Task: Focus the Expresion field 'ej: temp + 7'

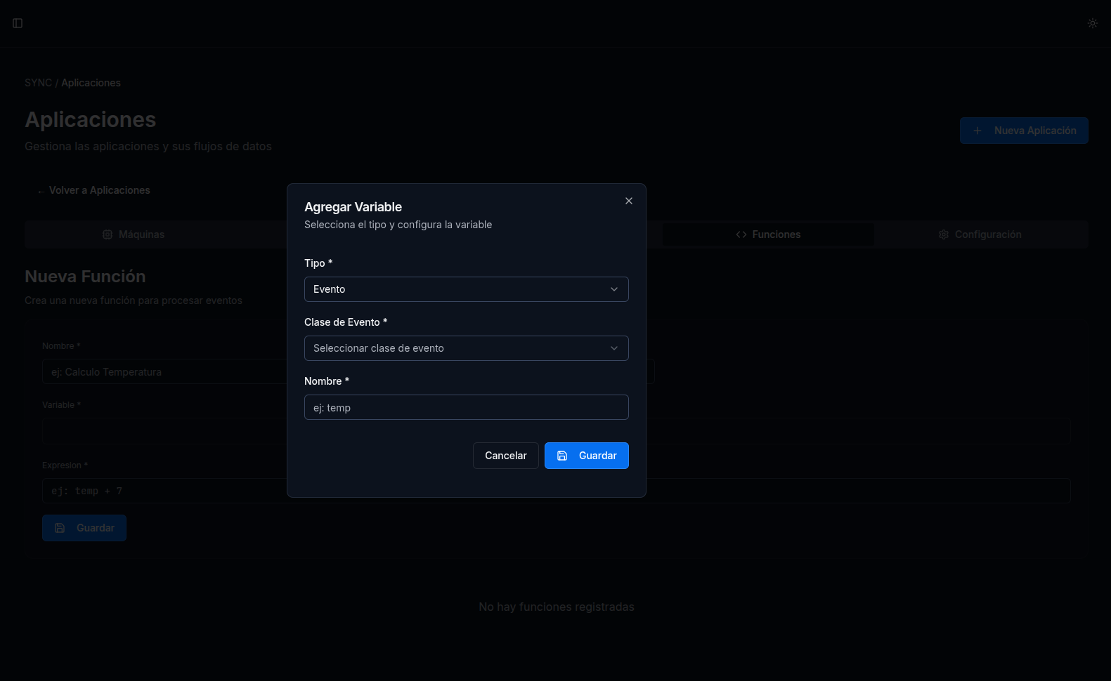Action: coord(165,491)
